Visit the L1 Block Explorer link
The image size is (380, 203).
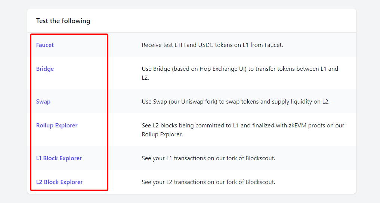59,158
